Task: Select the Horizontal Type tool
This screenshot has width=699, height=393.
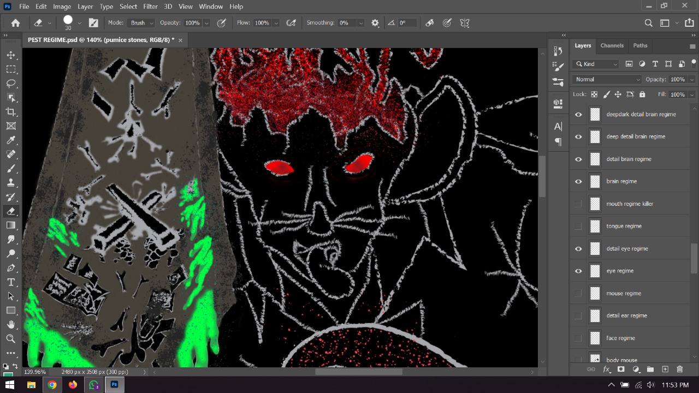Action: pos(11,282)
